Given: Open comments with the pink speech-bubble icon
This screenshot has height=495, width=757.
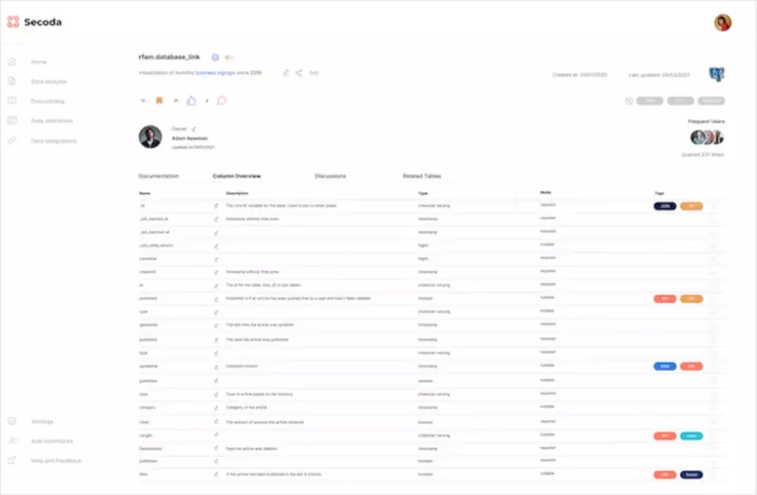Looking at the screenshot, I should (222, 100).
